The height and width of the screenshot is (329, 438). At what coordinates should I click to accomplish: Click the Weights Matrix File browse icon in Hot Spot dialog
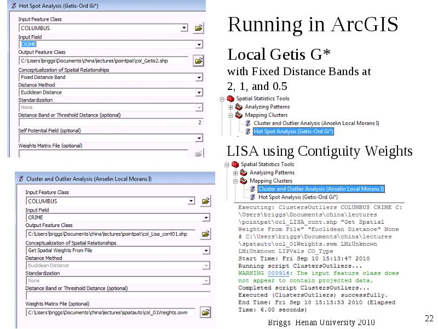(199, 154)
